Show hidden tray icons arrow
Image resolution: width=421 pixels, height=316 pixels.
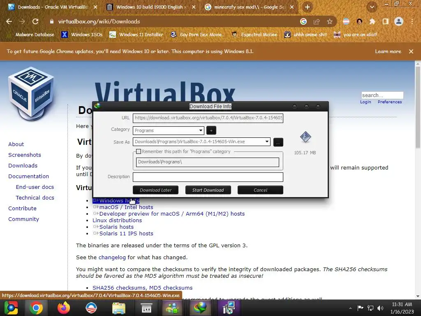point(350,308)
